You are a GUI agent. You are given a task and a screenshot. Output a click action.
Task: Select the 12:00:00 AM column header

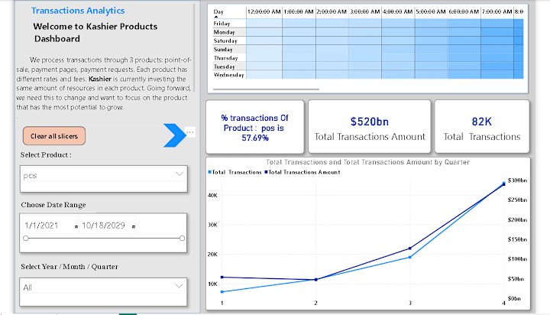pos(264,11)
